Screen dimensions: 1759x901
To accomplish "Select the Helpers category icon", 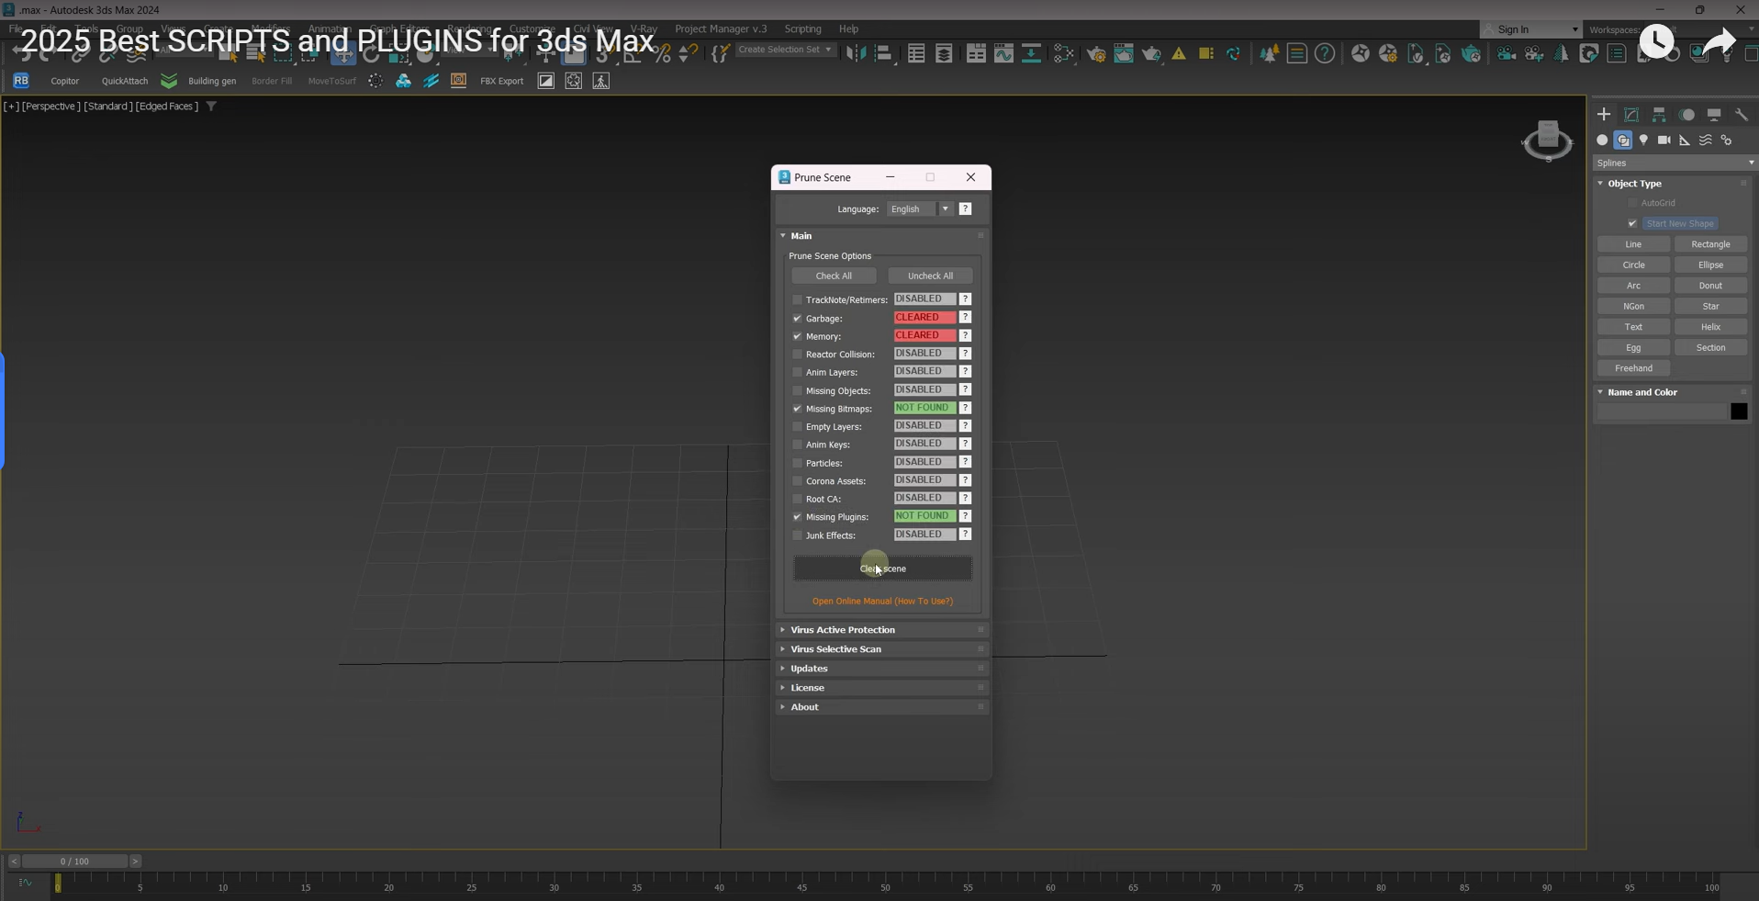I will [1685, 141].
